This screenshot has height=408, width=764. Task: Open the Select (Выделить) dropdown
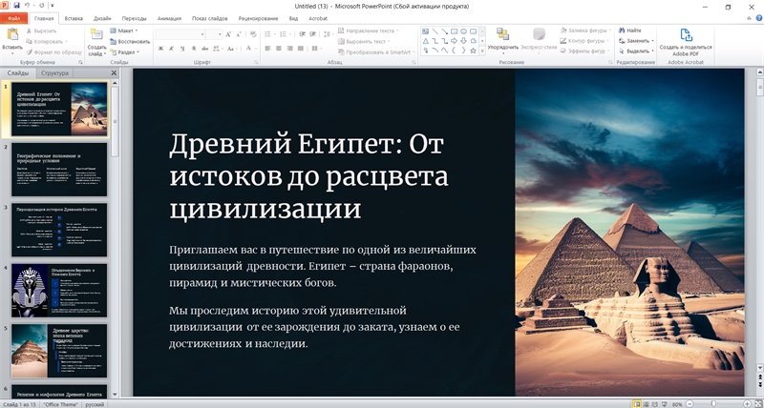(x=636, y=51)
